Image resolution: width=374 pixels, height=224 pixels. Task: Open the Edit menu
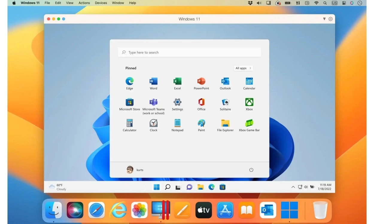pyautogui.click(x=58, y=3)
